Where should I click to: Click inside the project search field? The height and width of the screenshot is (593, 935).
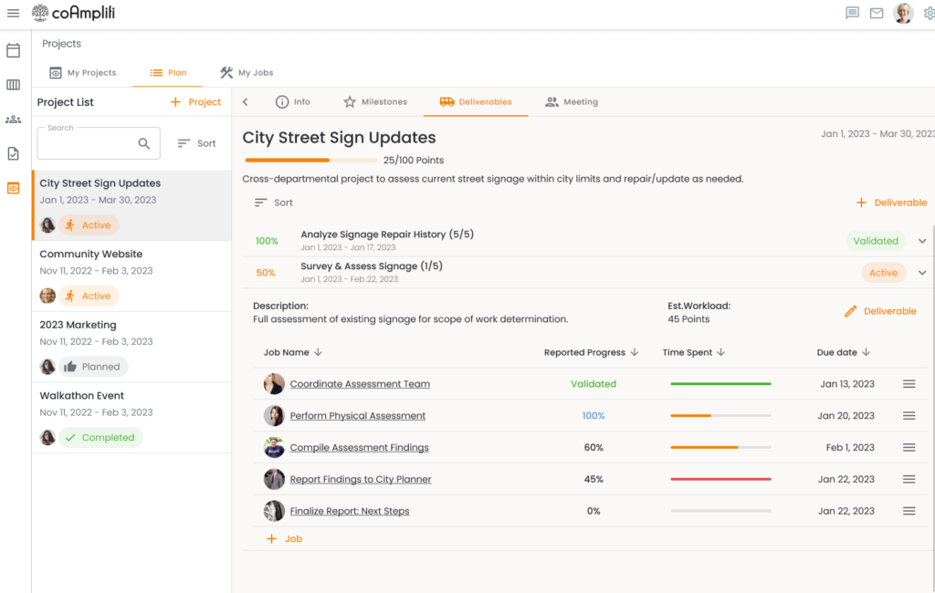[x=91, y=142]
